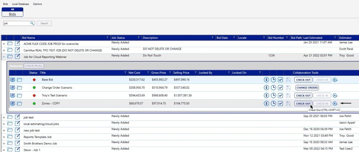Click the red status dot for Base Bid
Viewport: 359px width, 152px height.
click(34, 79)
